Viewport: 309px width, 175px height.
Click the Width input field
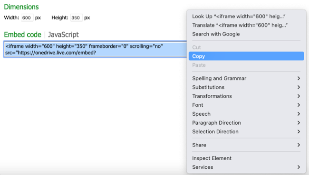[x=27, y=18]
